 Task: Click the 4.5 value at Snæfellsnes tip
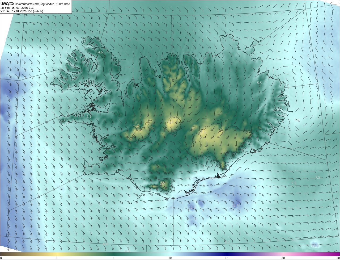point(63,121)
